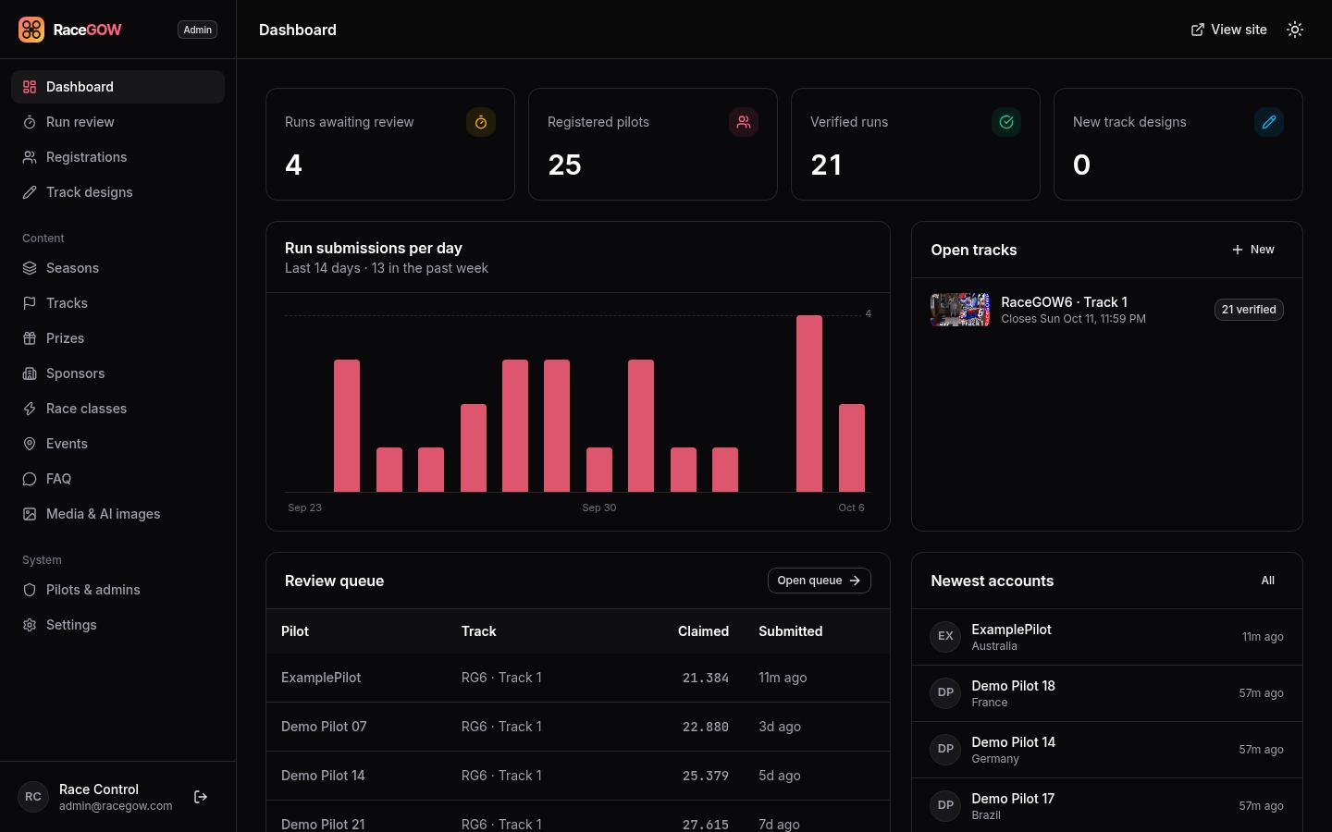Open Track designs in the sidebar
Viewport: 1332px width, 832px height.
(117, 192)
